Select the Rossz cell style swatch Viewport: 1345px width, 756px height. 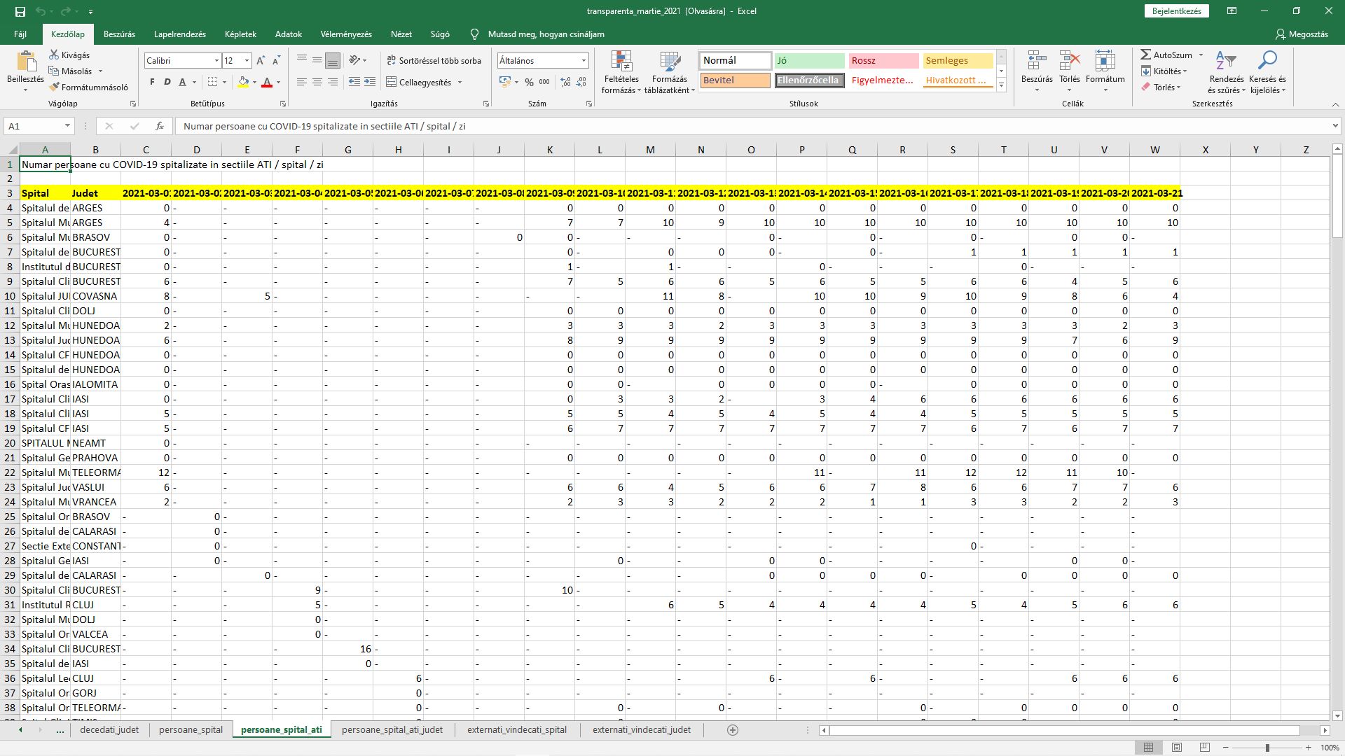[883, 61]
